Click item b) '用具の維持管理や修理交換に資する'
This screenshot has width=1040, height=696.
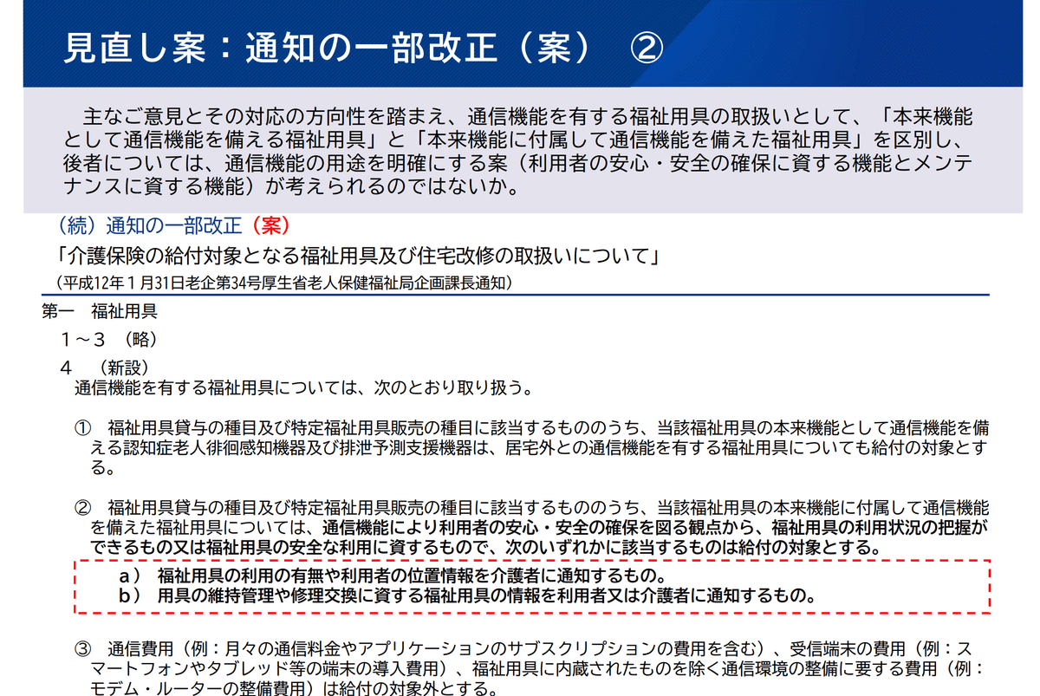[468, 596]
